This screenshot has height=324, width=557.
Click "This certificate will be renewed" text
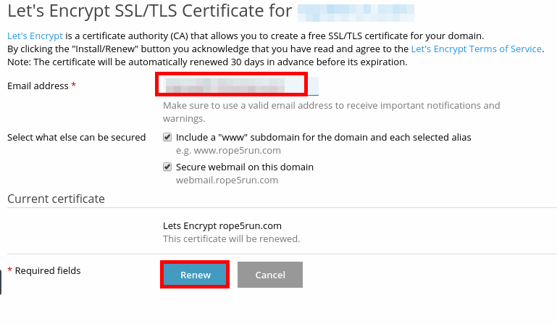tap(231, 238)
